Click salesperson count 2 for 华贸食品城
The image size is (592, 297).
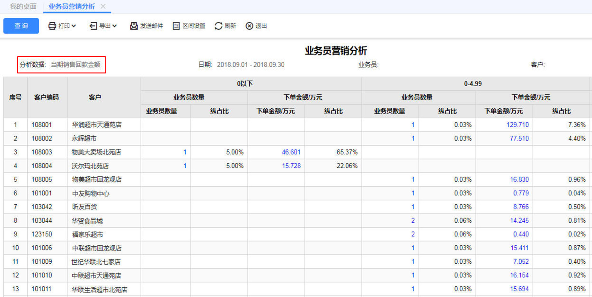(x=413, y=221)
